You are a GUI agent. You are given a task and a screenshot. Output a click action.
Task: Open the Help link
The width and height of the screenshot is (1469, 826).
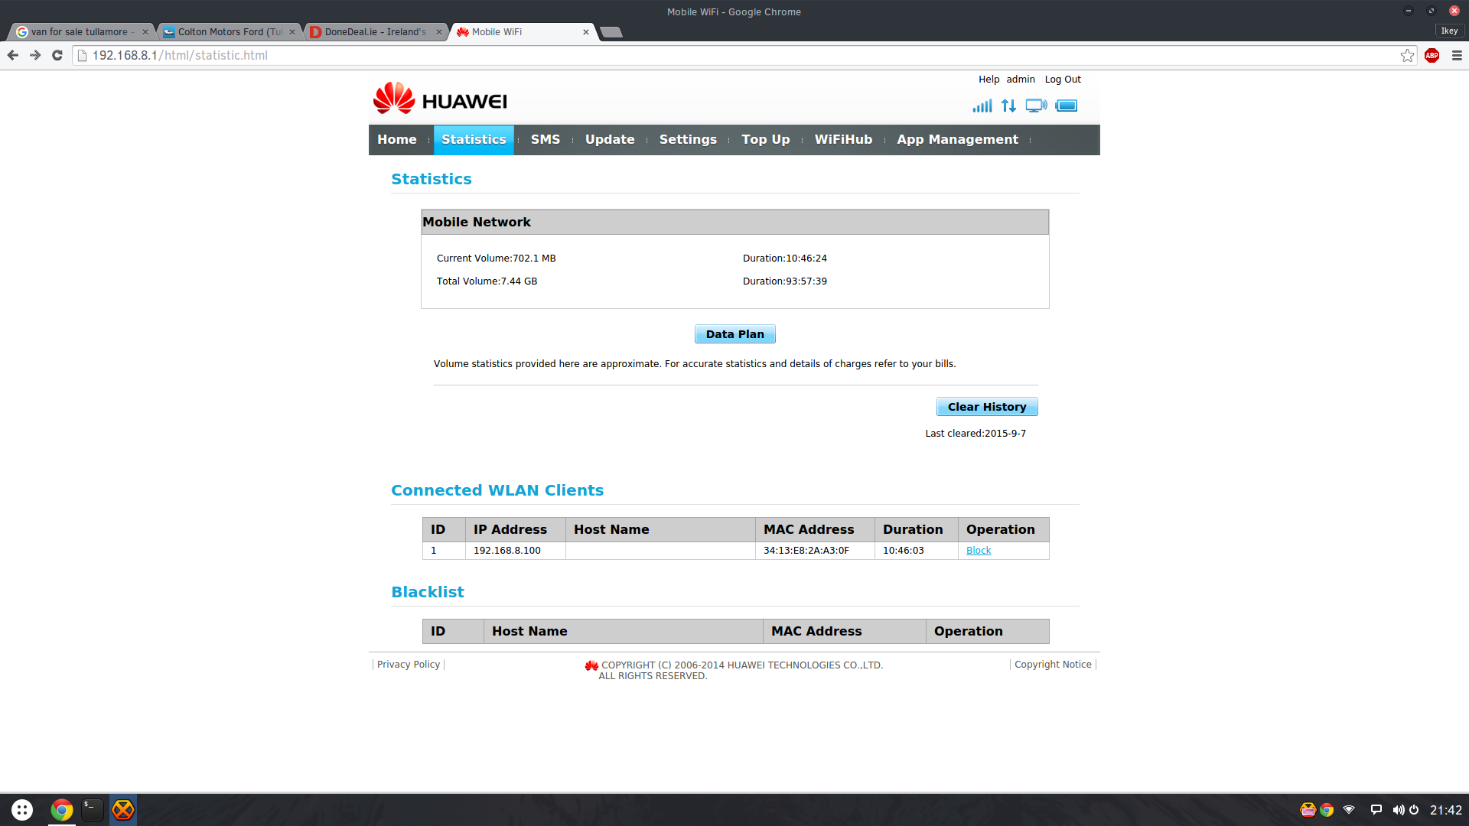(989, 79)
